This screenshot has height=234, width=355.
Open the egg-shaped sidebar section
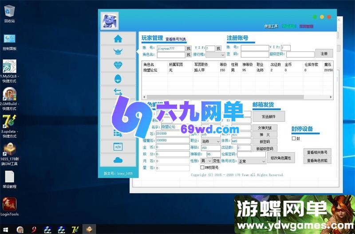(118, 79)
